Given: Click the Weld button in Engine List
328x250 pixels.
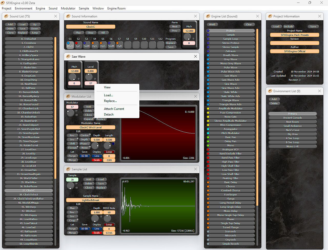Looking at the screenshot, I should tap(212, 25).
